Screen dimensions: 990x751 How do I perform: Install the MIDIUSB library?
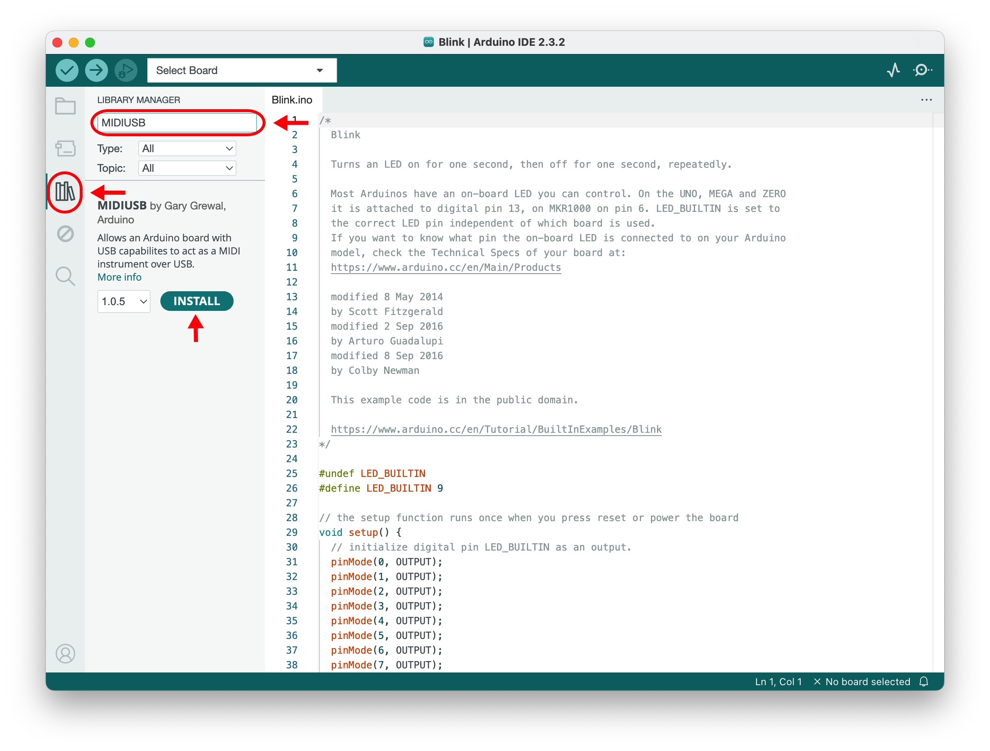(x=197, y=301)
